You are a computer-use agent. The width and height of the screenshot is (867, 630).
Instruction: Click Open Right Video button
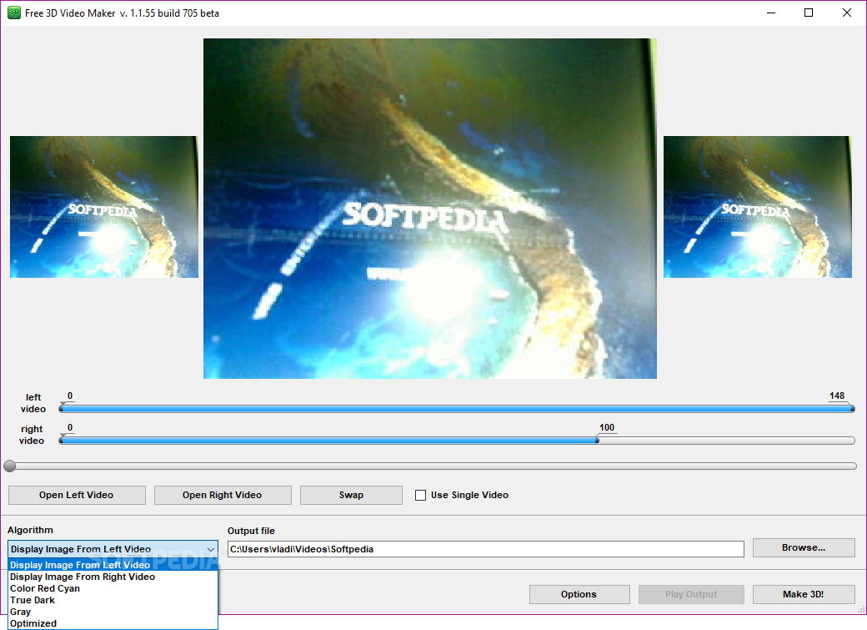(223, 495)
